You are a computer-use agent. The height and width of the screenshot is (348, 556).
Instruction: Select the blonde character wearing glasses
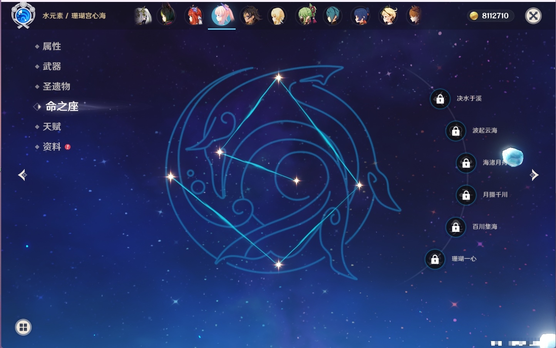tap(388, 16)
